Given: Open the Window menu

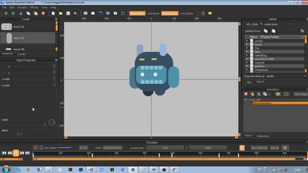Looking at the screenshot, I should click(x=22, y=8).
